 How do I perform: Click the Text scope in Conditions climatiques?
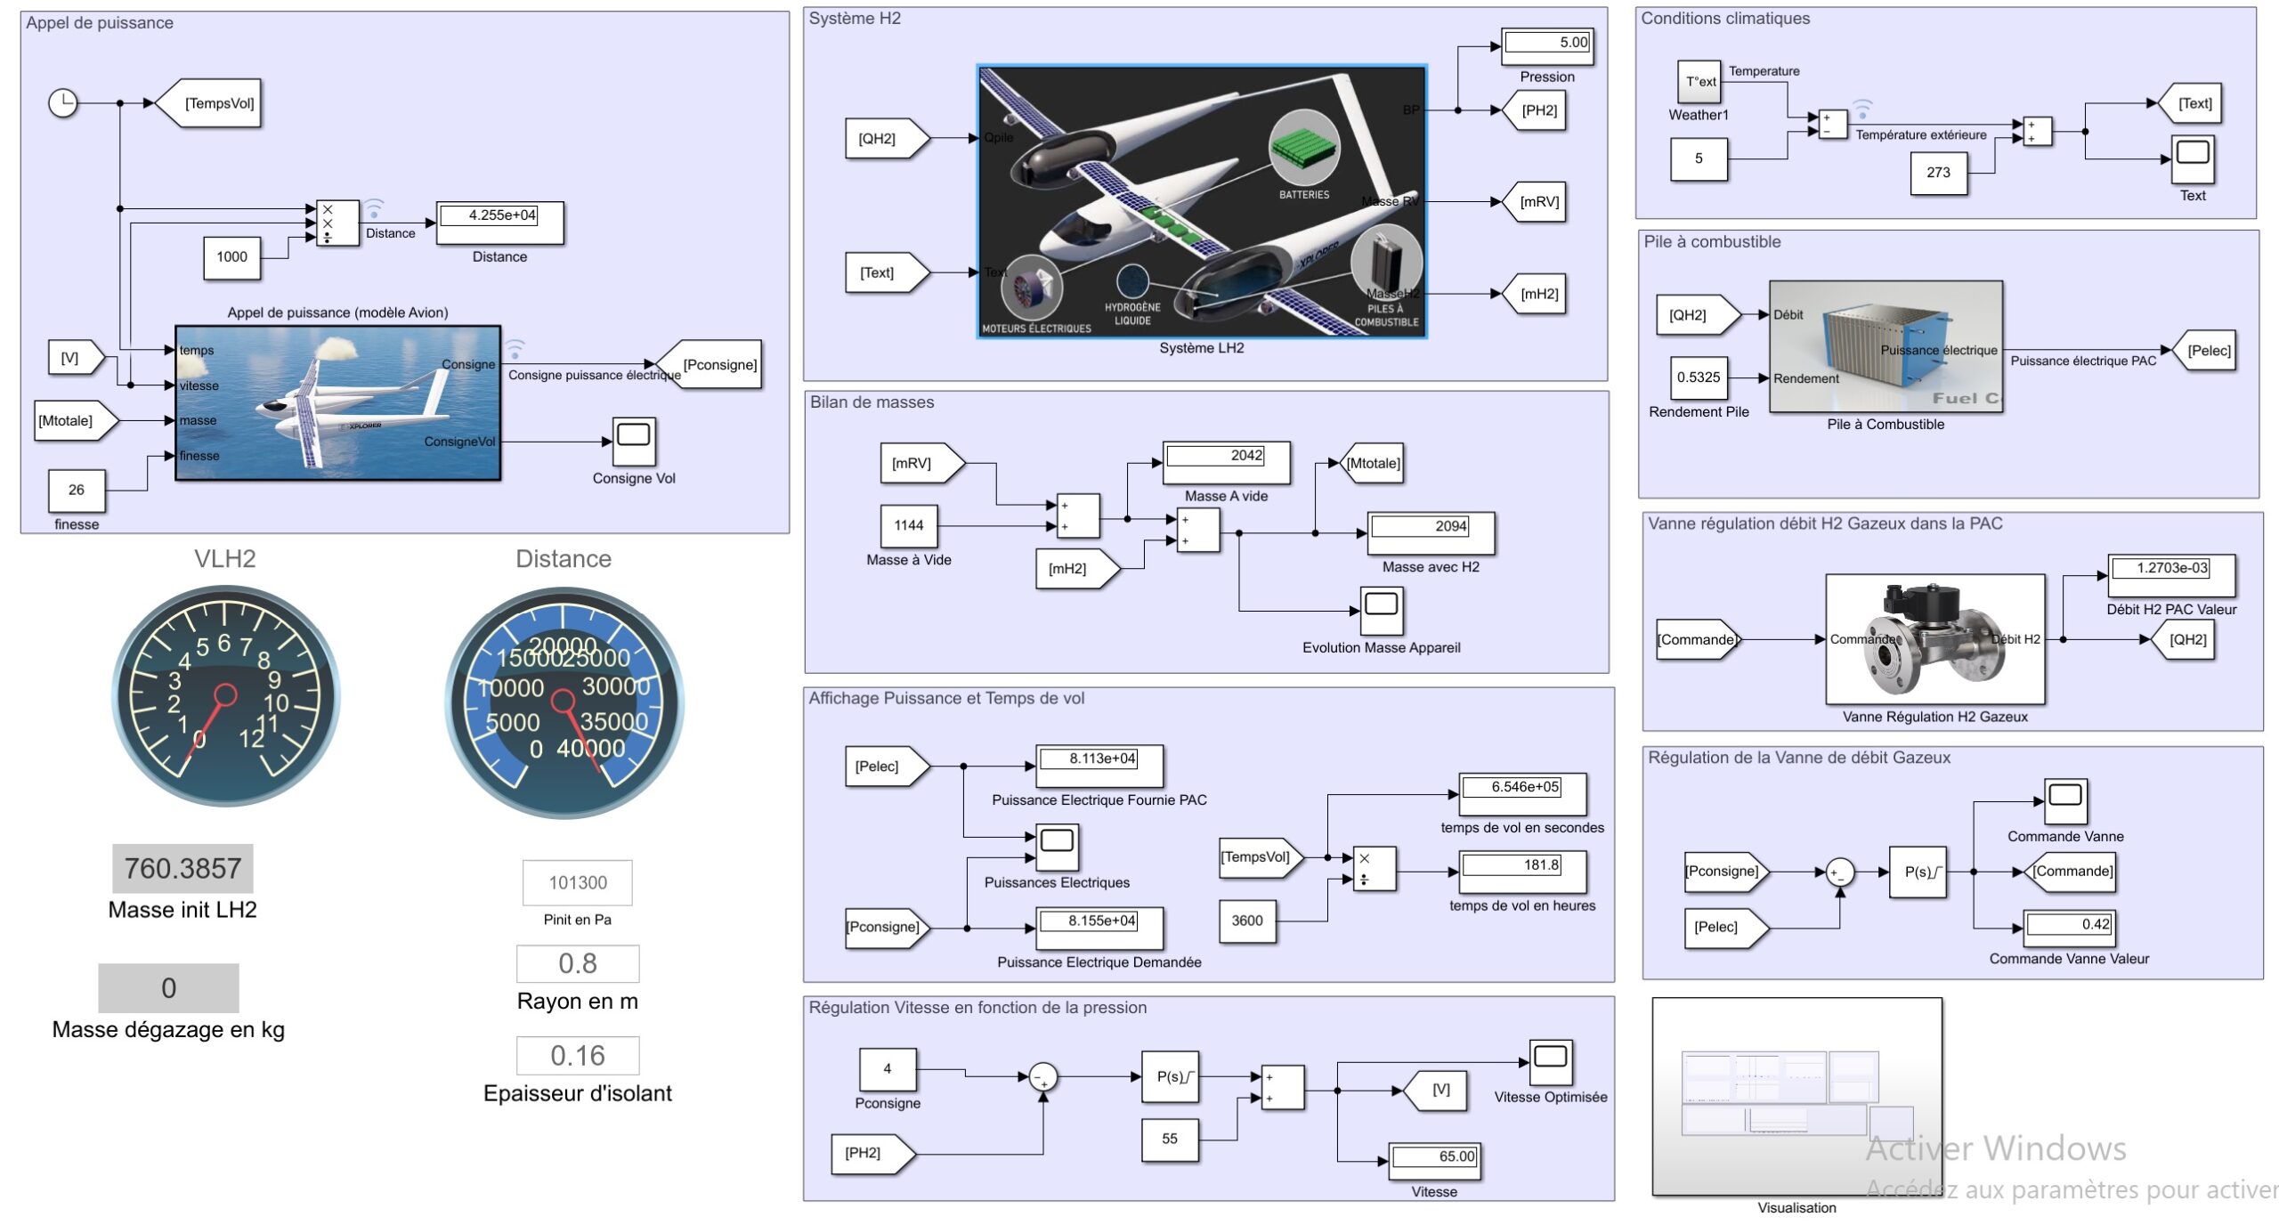click(x=2192, y=159)
